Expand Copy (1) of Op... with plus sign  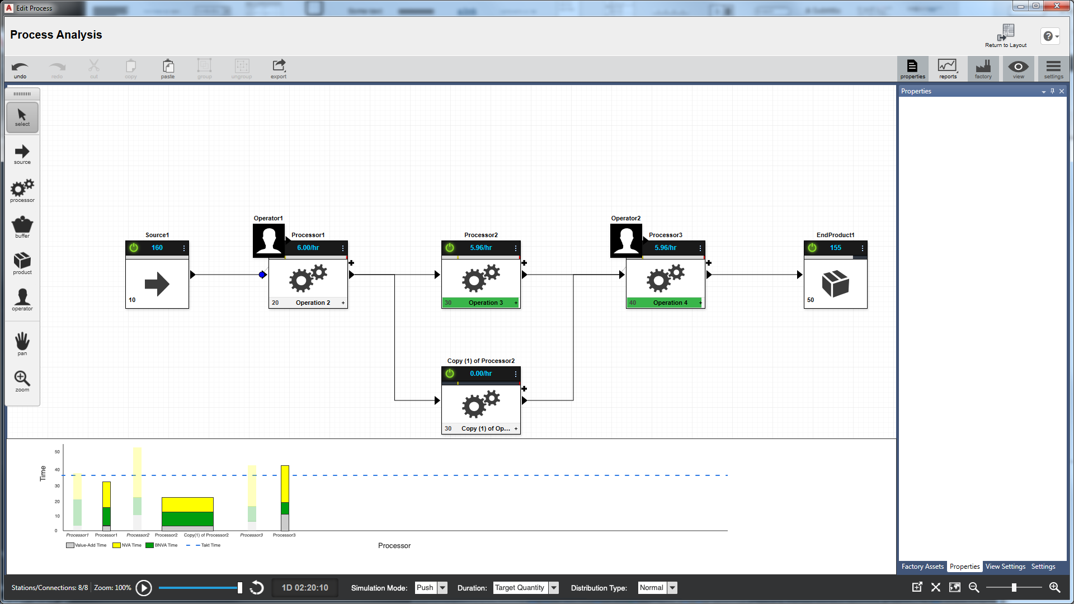(x=516, y=429)
